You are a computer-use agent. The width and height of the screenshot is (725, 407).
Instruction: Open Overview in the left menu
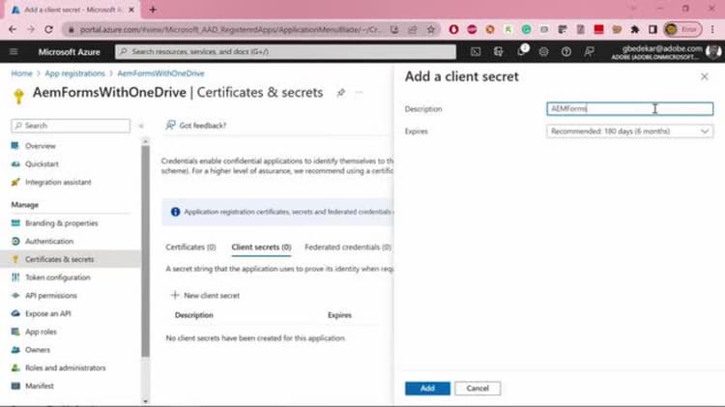click(x=41, y=146)
